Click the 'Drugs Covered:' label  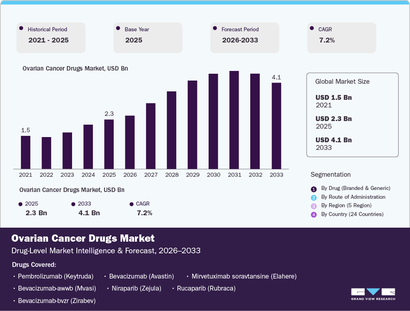click(x=34, y=265)
